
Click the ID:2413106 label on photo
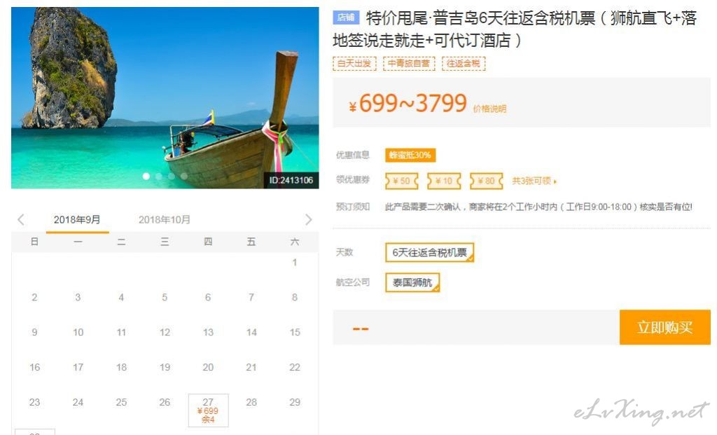[291, 180]
